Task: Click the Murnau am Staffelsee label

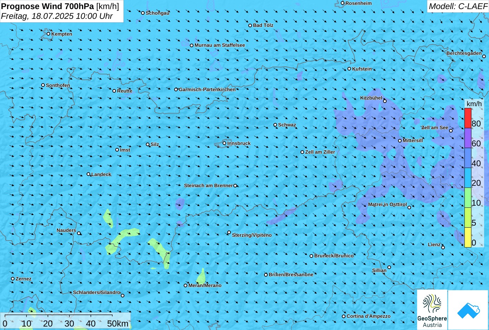Action: 220,45
